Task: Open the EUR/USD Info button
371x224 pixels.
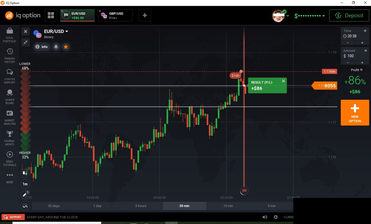Action: coord(42,47)
